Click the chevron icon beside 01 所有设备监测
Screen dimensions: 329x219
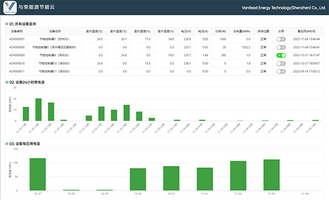tap(7, 25)
